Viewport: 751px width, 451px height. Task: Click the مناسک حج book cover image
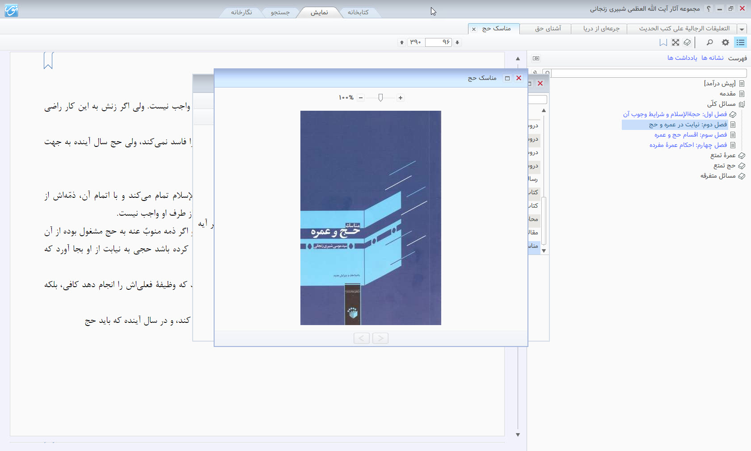pos(371,218)
